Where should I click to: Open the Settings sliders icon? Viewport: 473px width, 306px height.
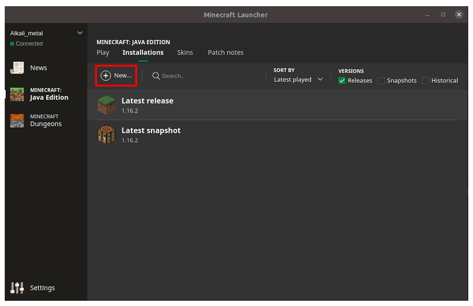17,288
